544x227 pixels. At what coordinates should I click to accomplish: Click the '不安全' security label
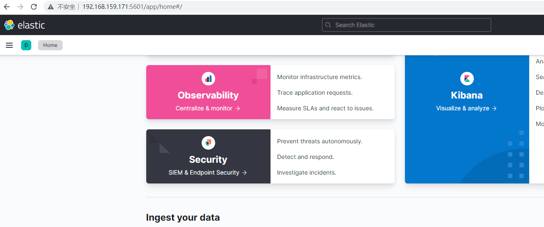click(66, 7)
